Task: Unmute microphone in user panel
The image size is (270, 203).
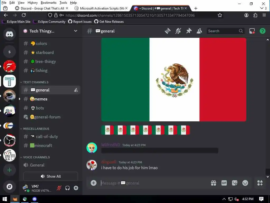Action: [x=59, y=188]
